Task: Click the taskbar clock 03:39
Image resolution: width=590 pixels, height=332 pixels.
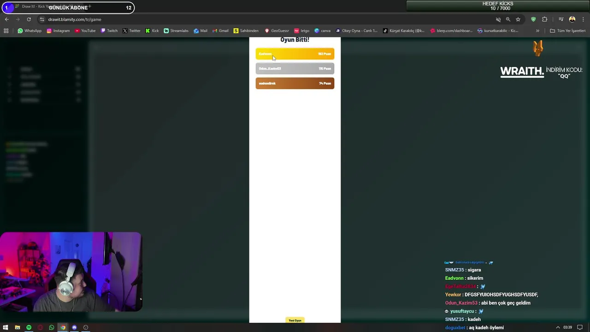Action: (567, 327)
